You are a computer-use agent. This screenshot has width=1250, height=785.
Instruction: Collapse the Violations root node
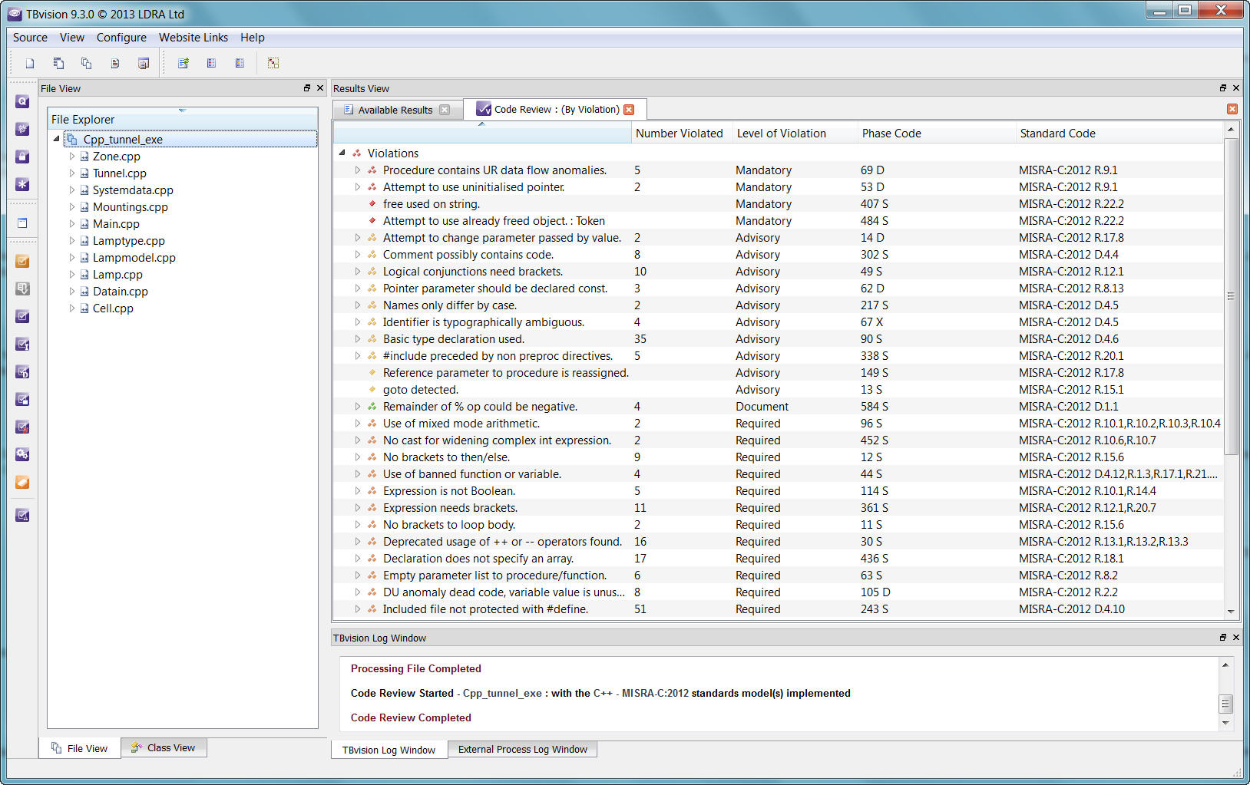(x=342, y=153)
